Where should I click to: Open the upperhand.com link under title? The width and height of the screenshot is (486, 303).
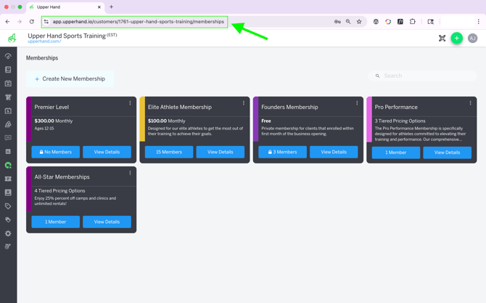tap(44, 41)
